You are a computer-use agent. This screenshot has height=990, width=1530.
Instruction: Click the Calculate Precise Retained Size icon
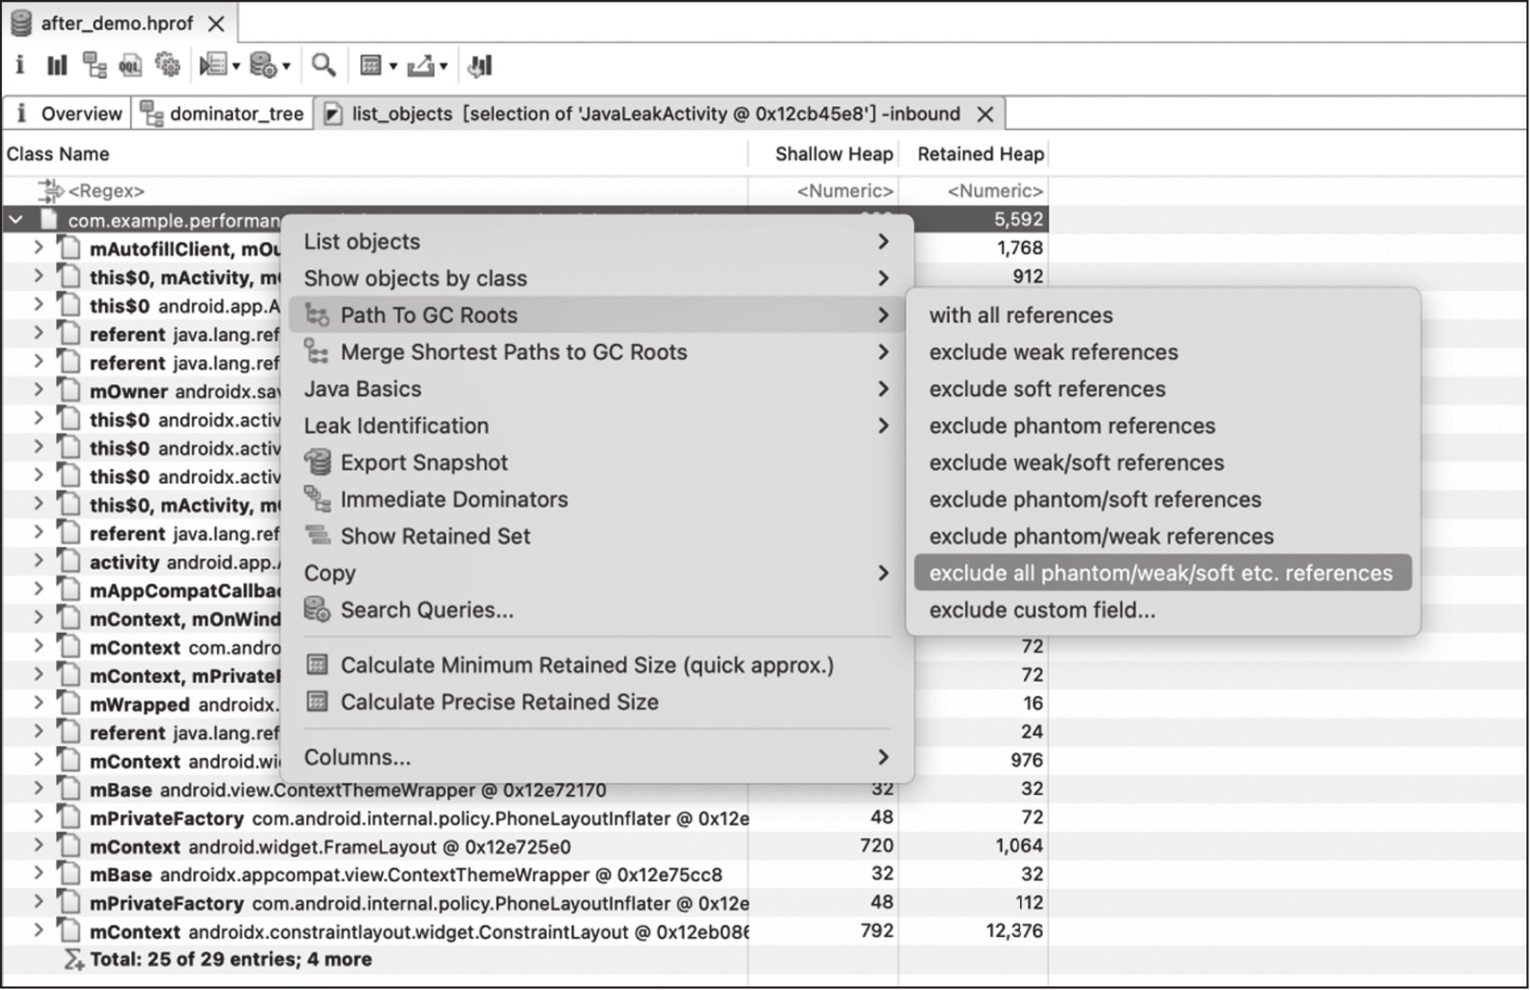click(x=317, y=702)
